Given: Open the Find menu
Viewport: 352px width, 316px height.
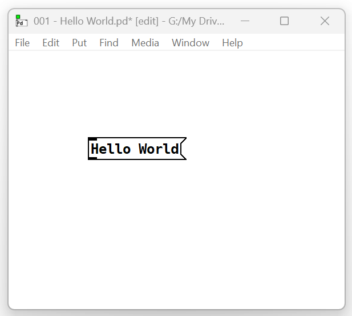Looking at the screenshot, I should point(109,43).
